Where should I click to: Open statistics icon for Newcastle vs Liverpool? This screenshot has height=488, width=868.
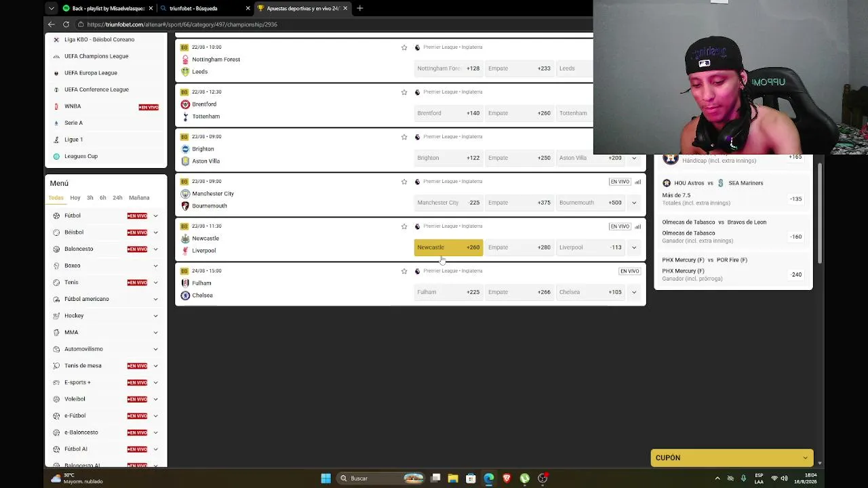click(637, 226)
